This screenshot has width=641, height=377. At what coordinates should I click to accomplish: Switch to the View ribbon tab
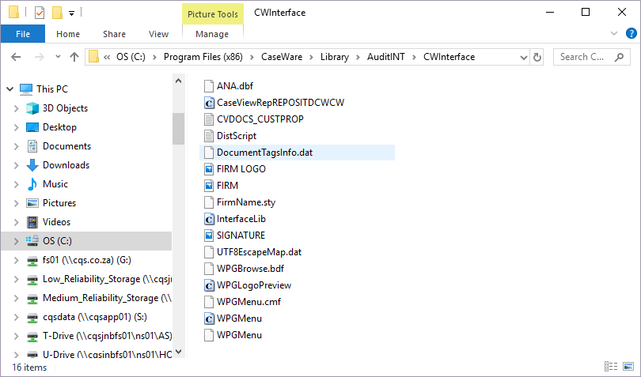pyautogui.click(x=158, y=34)
